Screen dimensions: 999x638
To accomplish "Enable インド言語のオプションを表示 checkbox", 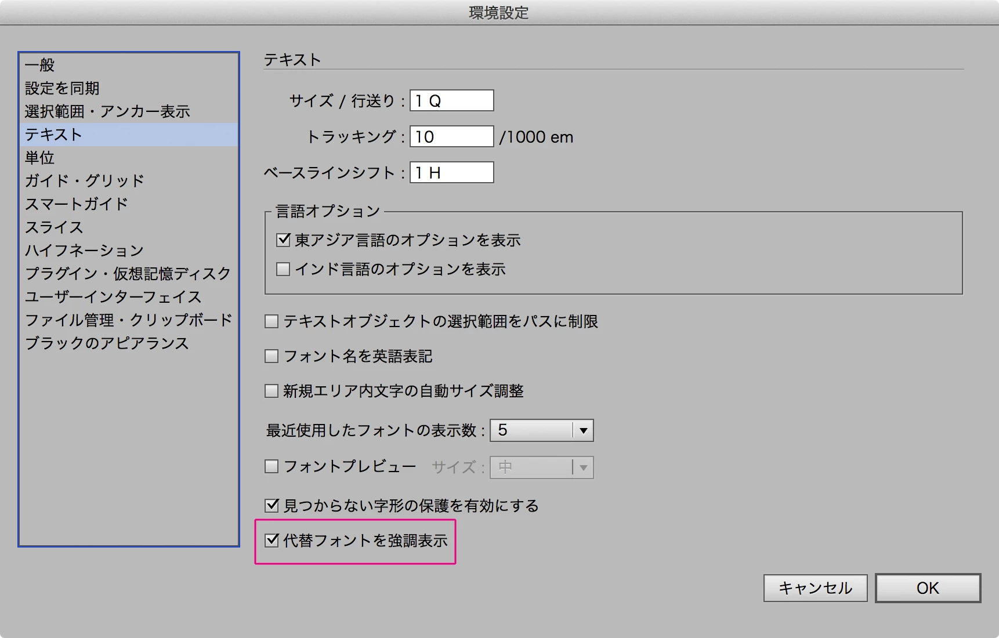I will click(x=283, y=269).
